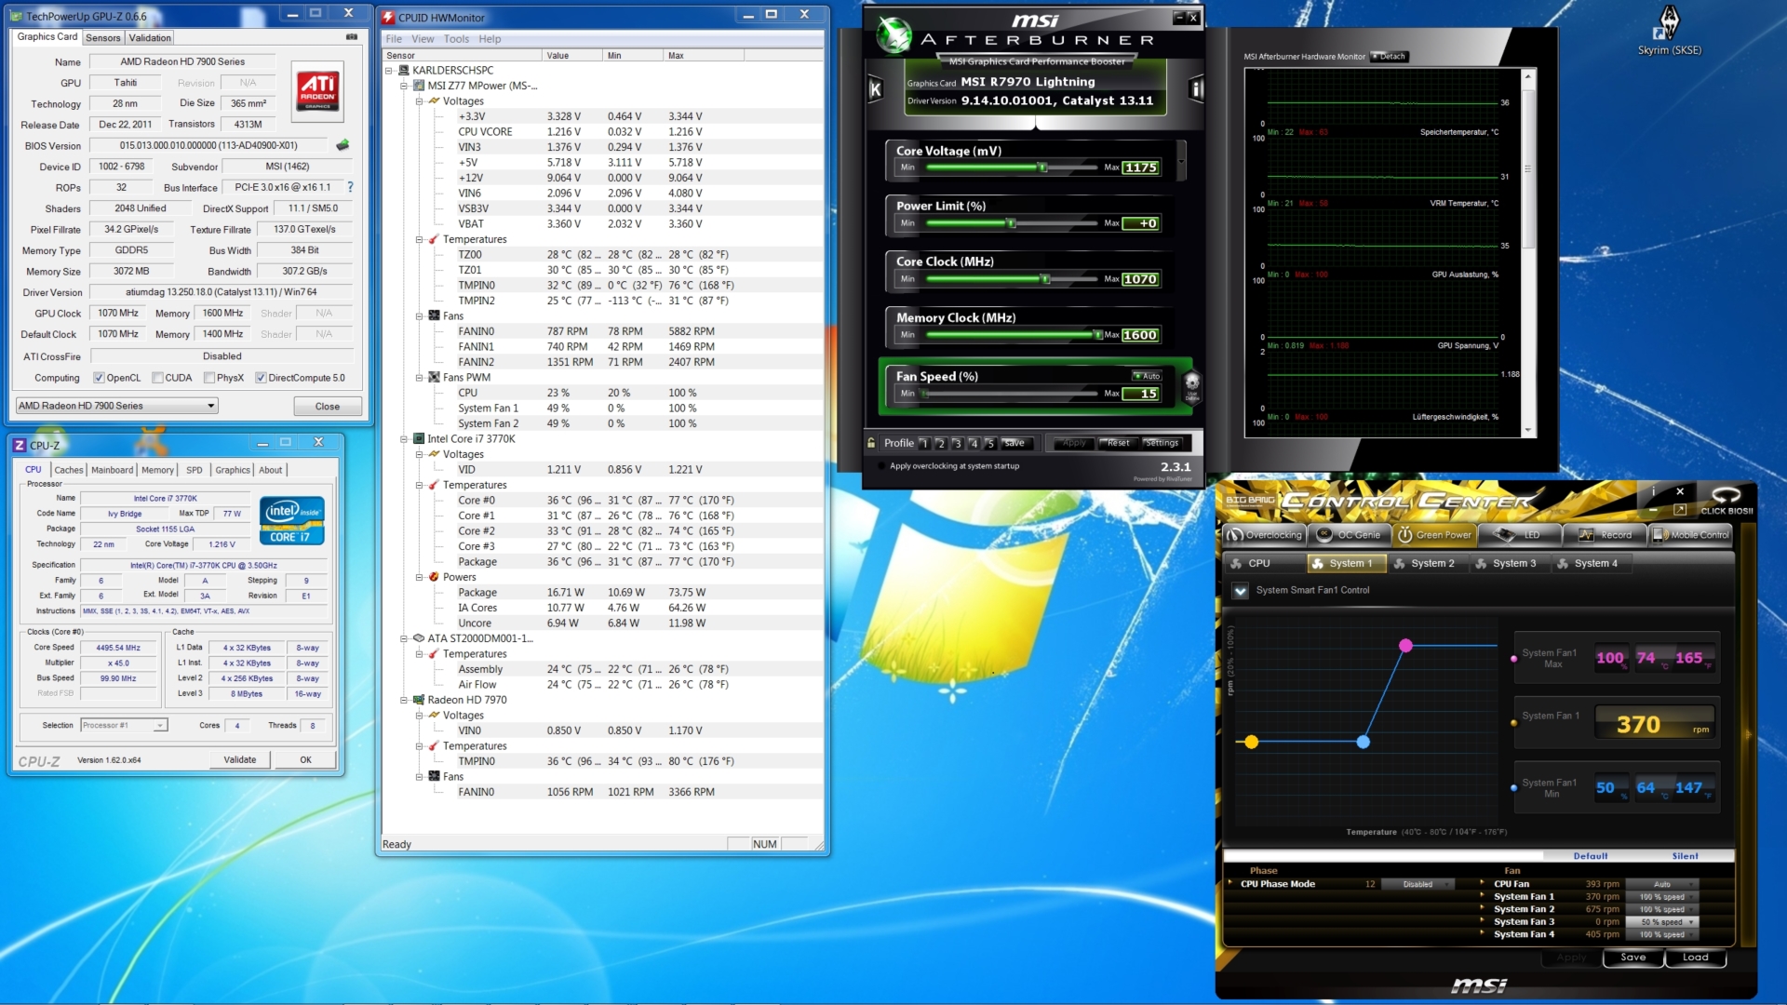The width and height of the screenshot is (1787, 1005).
Task: Collapse System Smart Fan1 Control chevron
Action: (1240, 591)
